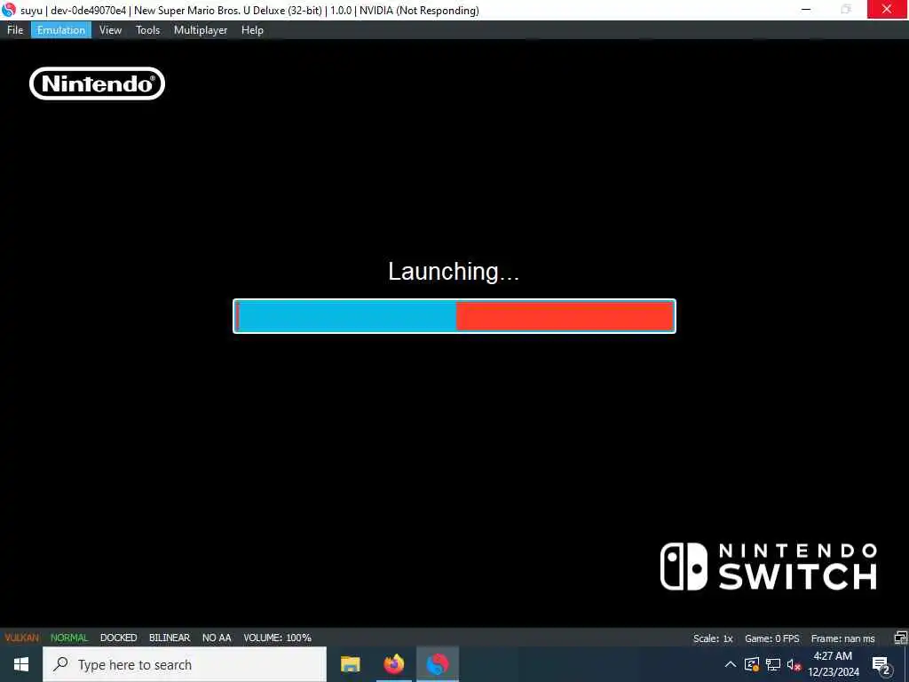Click the network tray icon

click(x=773, y=664)
